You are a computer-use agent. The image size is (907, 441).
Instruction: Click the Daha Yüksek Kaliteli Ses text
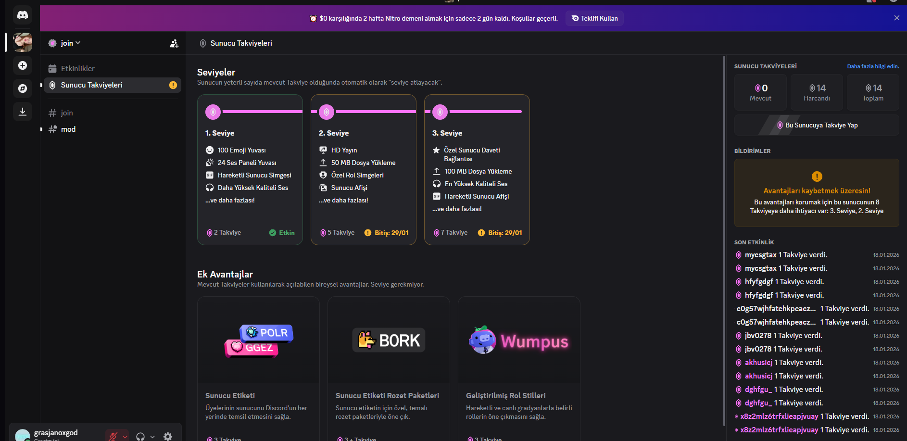(253, 188)
